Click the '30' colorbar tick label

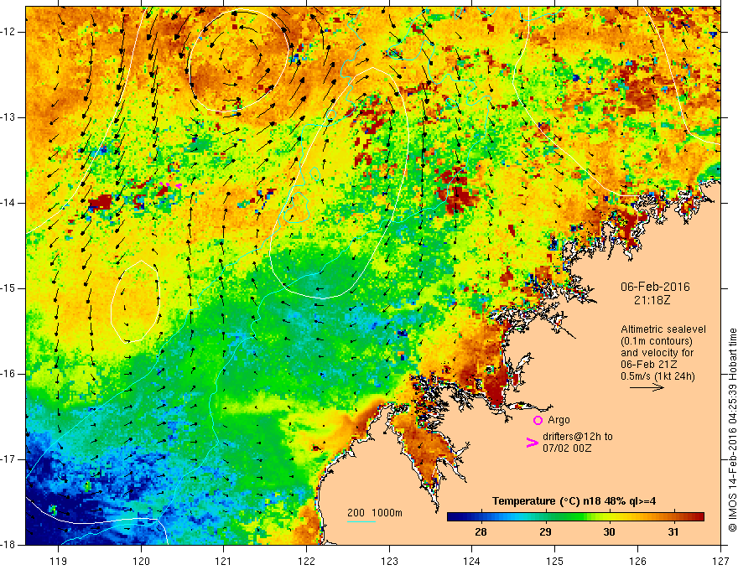click(x=609, y=532)
